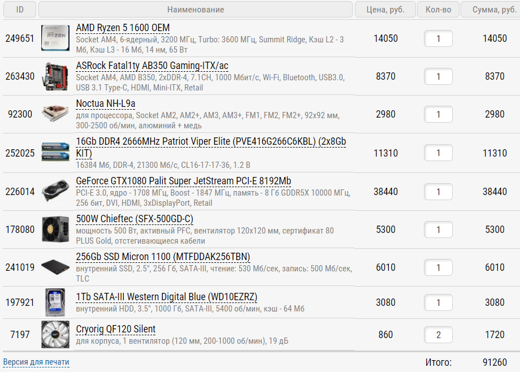This screenshot has width=520, height=372.
Task: Click the 'Итого:' label
Action: coord(439,362)
